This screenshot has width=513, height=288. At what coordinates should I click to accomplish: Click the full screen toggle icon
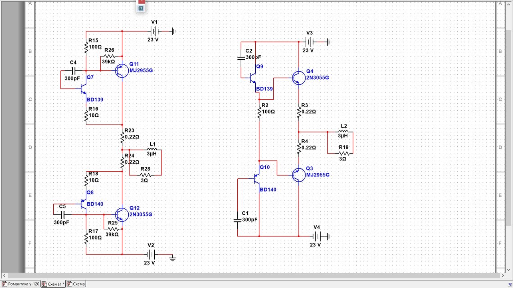point(141,8)
